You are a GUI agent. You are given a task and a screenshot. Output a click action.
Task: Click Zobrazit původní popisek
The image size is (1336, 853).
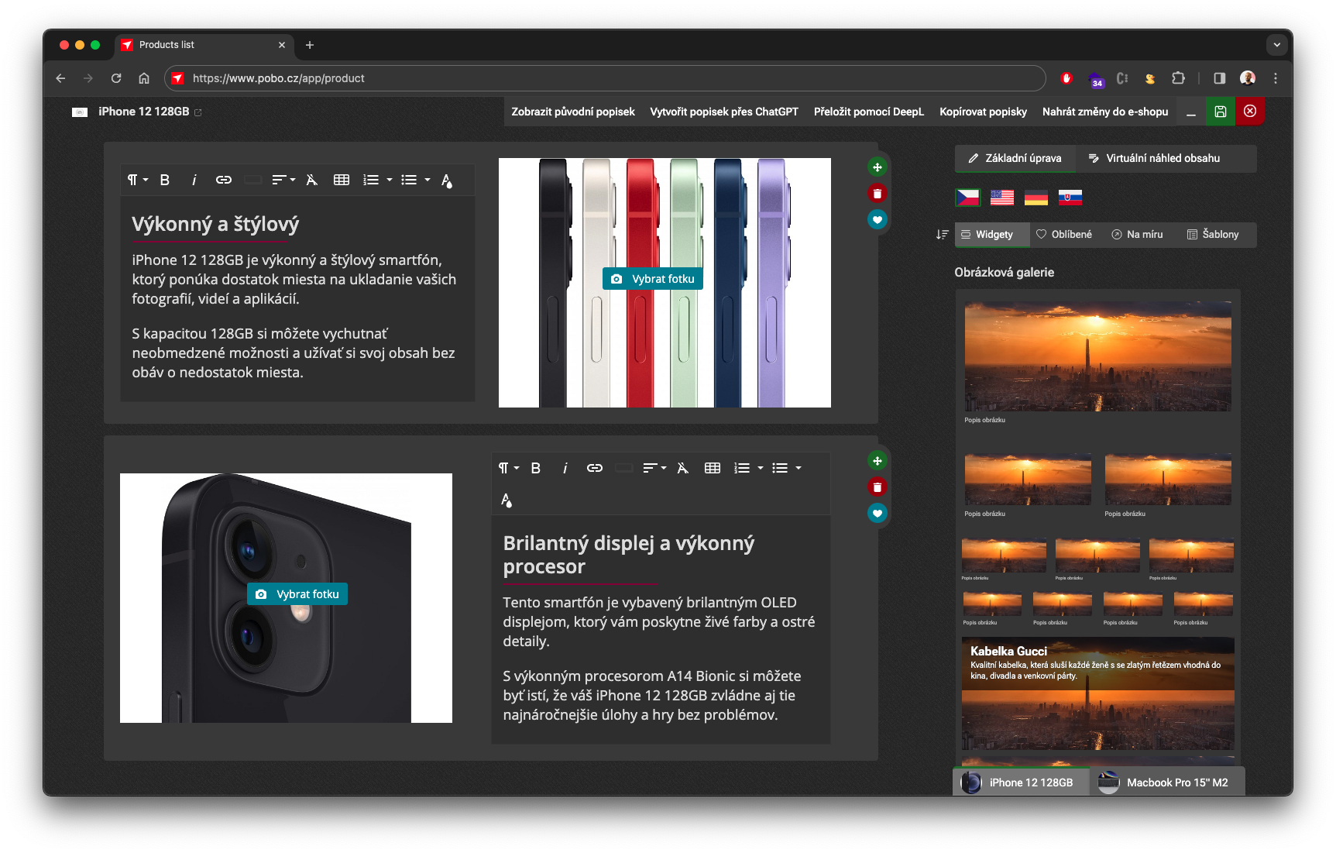[x=573, y=112]
